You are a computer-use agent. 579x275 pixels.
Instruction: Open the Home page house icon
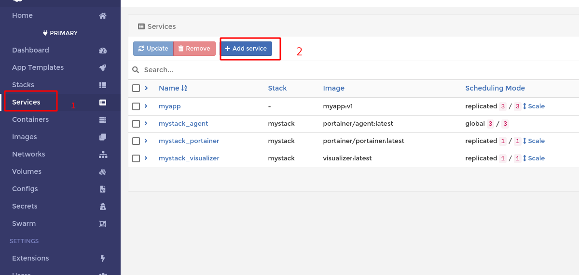pos(102,15)
